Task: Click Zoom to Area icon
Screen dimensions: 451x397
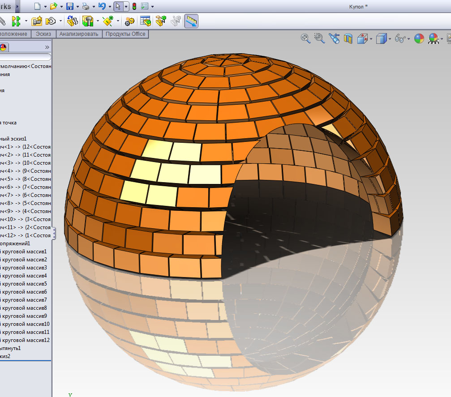Action: [x=319, y=38]
